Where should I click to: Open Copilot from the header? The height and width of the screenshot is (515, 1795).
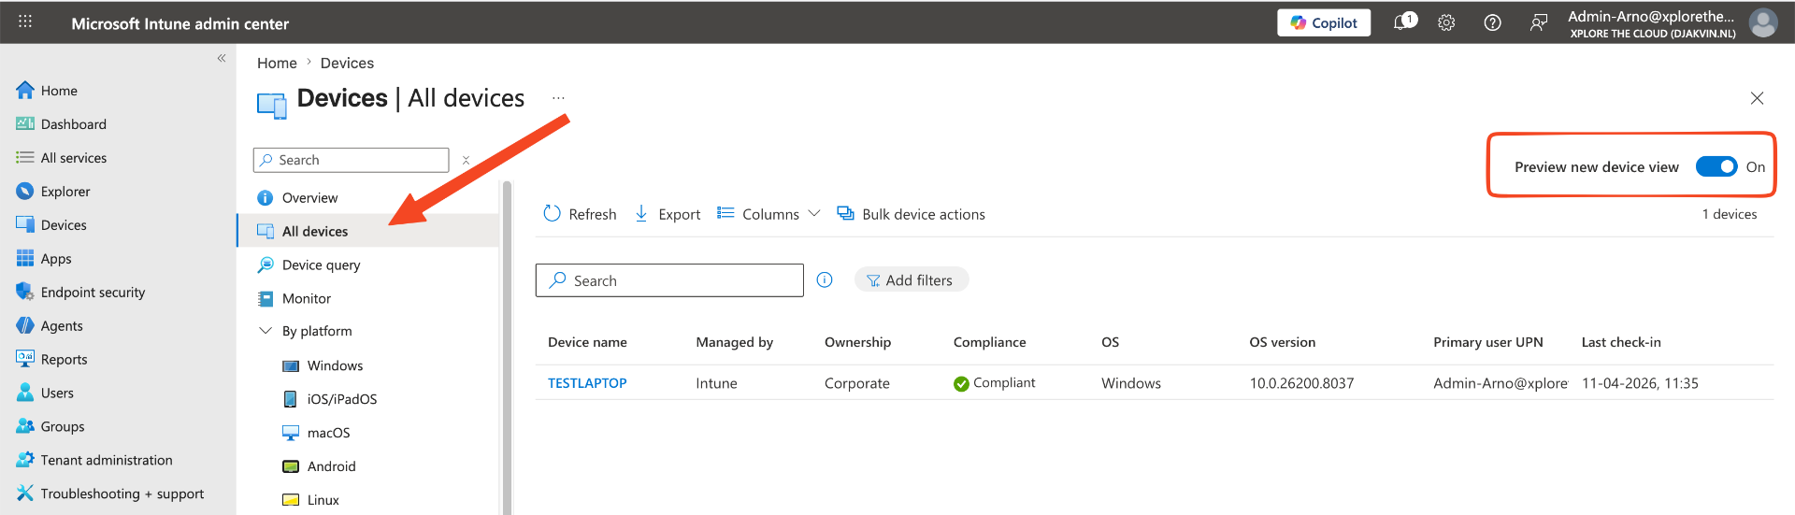pyautogui.click(x=1324, y=22)
